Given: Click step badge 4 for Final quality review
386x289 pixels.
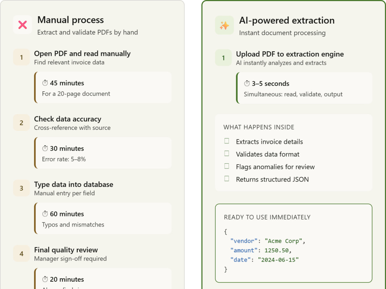Looking at the screenshot, I should click(x=21, y=254).
